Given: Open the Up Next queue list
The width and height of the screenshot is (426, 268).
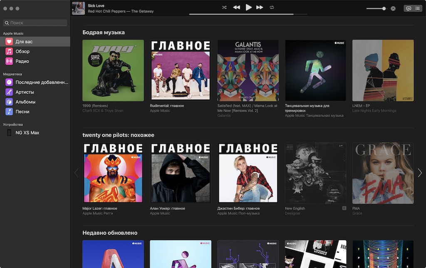Looking at the screenshot, I should 417,8.
